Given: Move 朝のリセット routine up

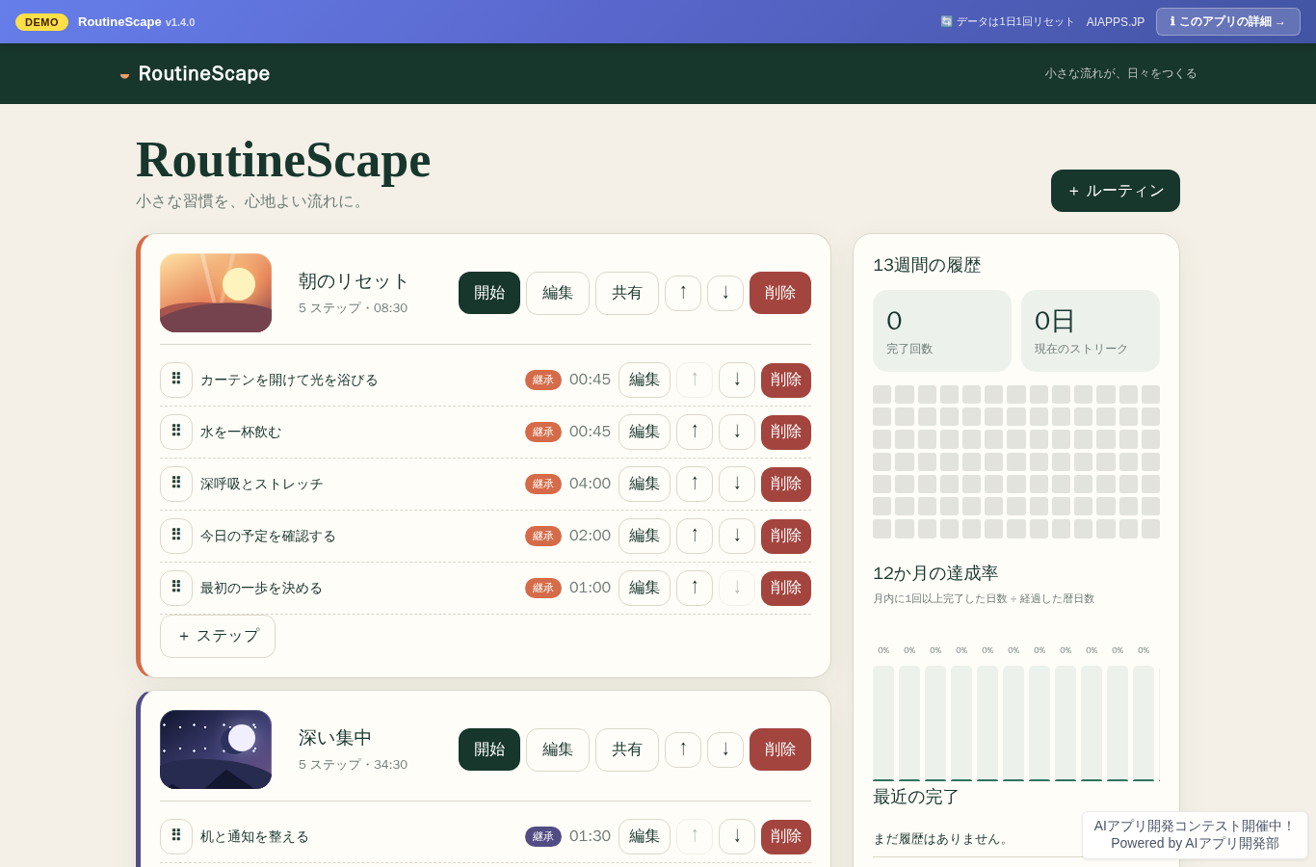Looking at the screenshot, I should (x=683, y=293).
